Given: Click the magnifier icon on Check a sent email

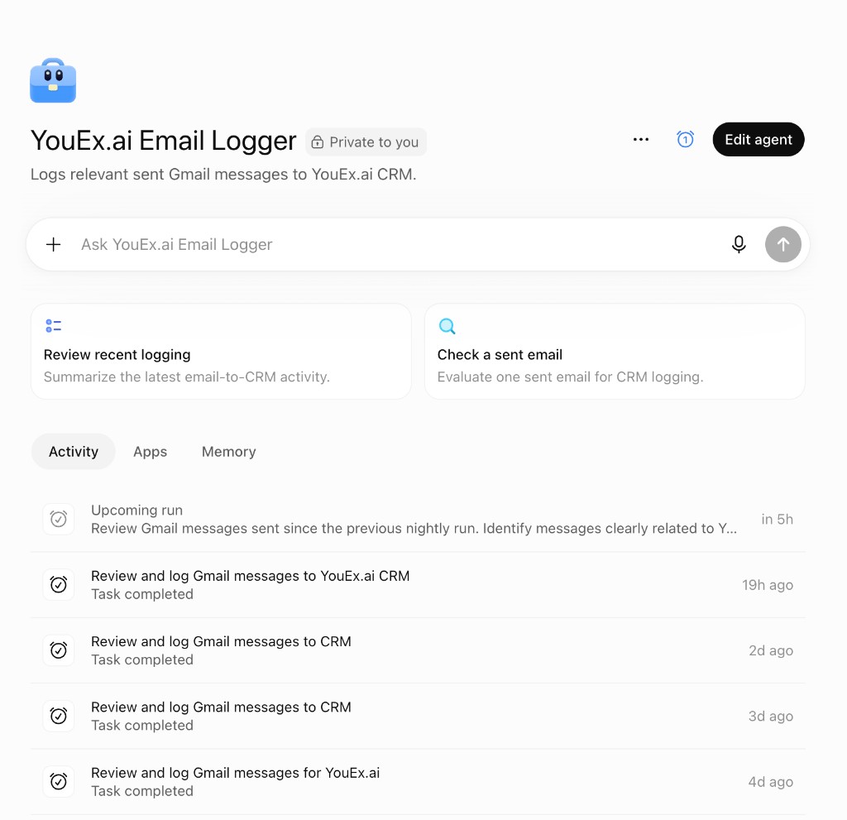Looking at the screenshot, I should 447,326.
